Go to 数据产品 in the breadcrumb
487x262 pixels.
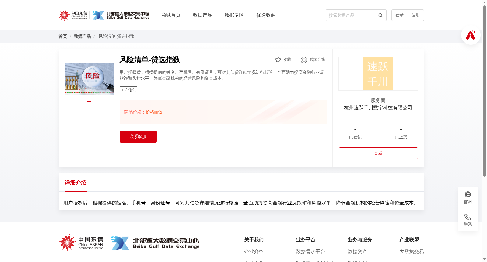[x=82, y=36]
